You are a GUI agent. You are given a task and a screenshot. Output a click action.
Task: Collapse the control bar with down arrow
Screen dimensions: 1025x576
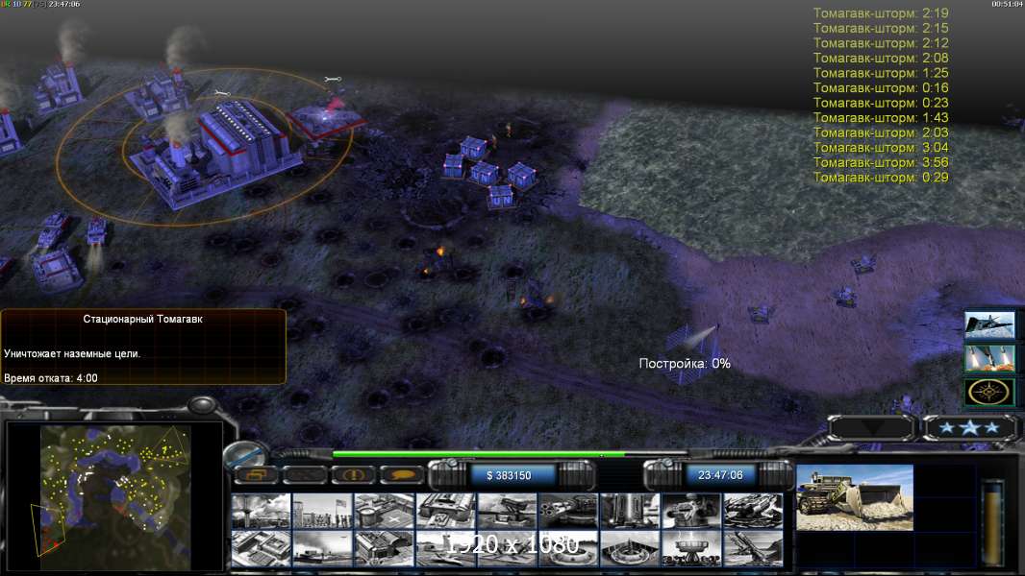(871, 428)
